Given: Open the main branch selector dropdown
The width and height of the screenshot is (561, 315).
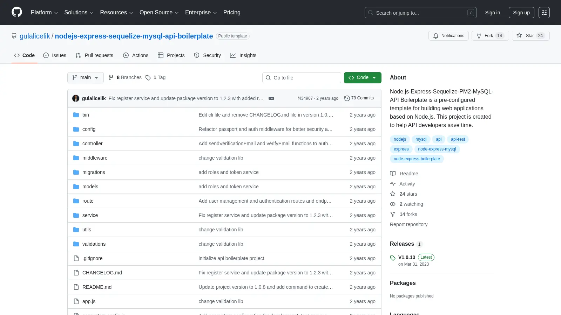Looking at the screenshot, I should [86, 78].
